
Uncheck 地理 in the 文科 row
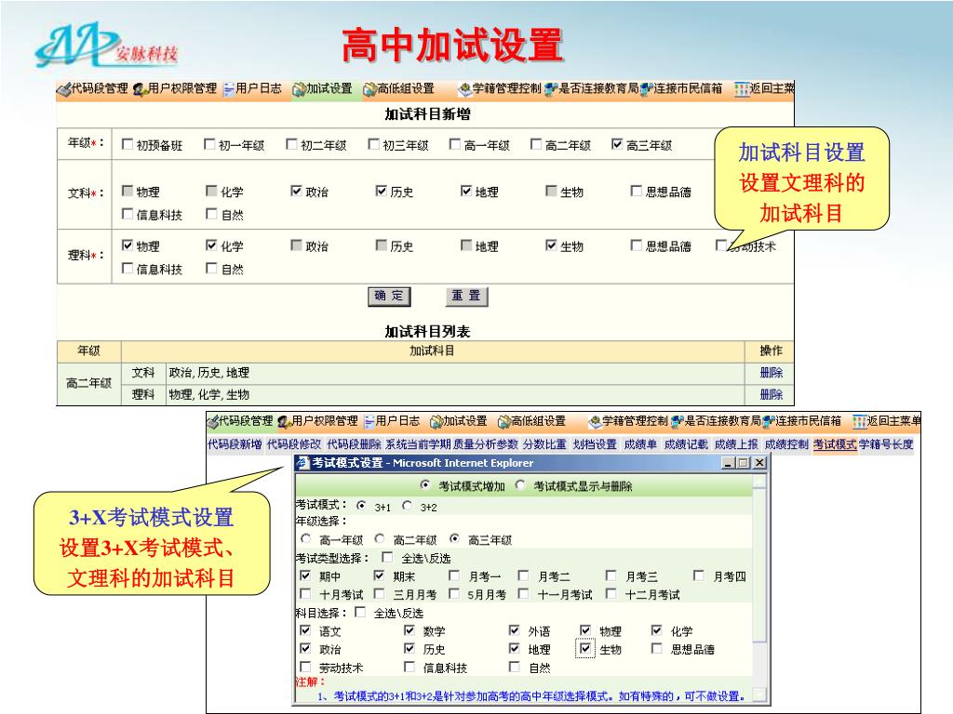click(466, 191)
